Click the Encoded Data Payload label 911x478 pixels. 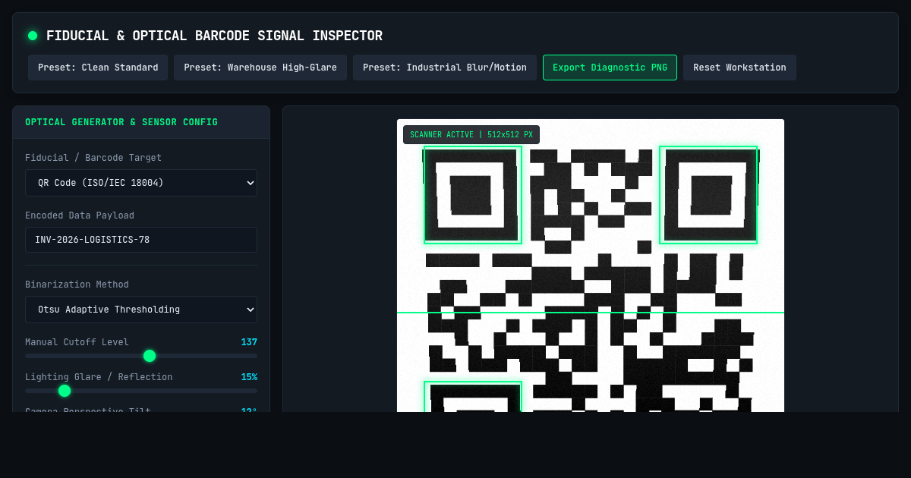pyautogui.click(x=80, y=215)
